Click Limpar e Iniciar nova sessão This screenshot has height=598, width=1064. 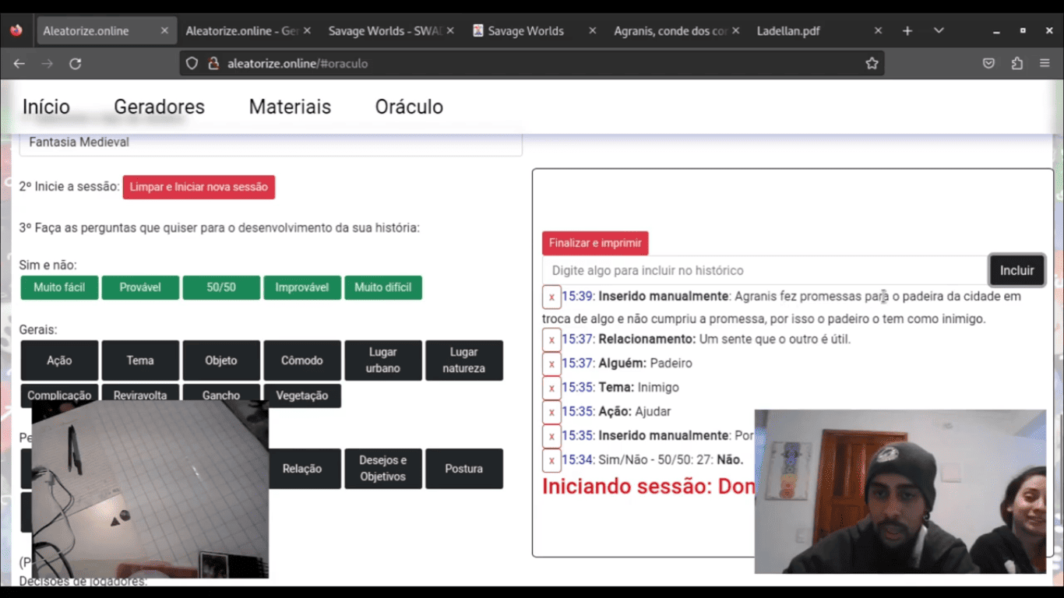tap(199, 187)
